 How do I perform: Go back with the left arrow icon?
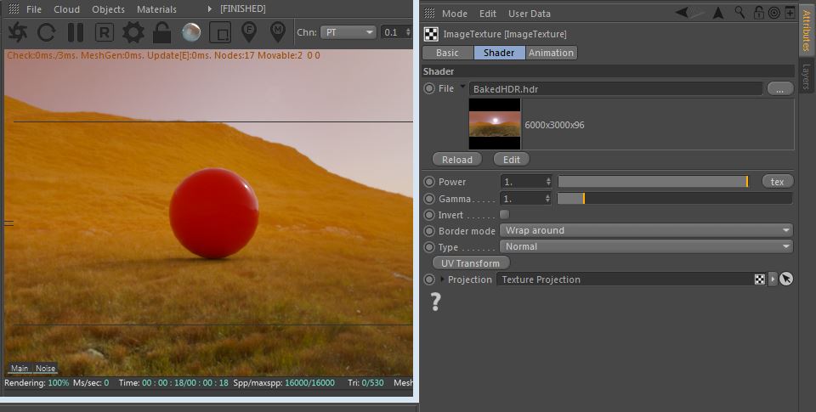tap(682, 12)
